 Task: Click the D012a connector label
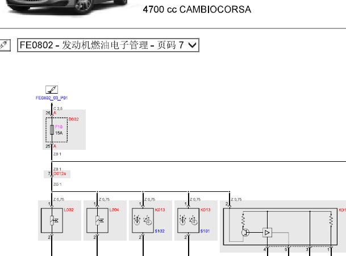[60, 174]
